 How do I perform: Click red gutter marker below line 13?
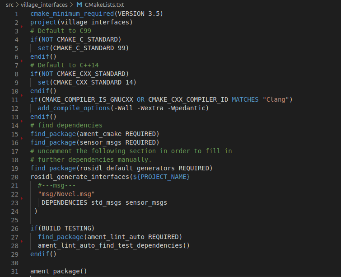[21, 121]
